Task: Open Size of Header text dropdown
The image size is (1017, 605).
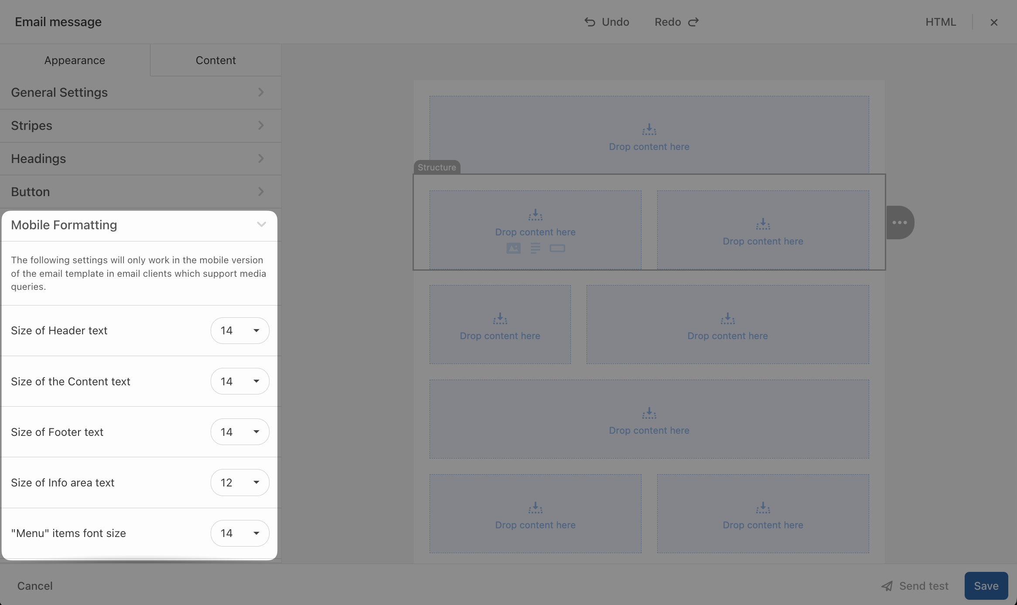Action: tap(240, 331)
